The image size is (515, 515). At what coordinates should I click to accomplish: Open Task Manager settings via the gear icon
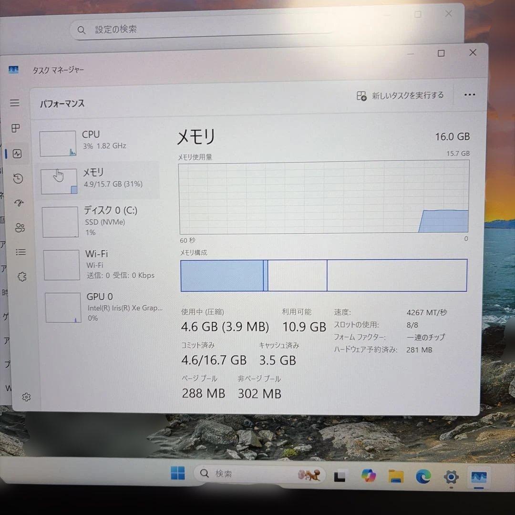click(26, 397)
